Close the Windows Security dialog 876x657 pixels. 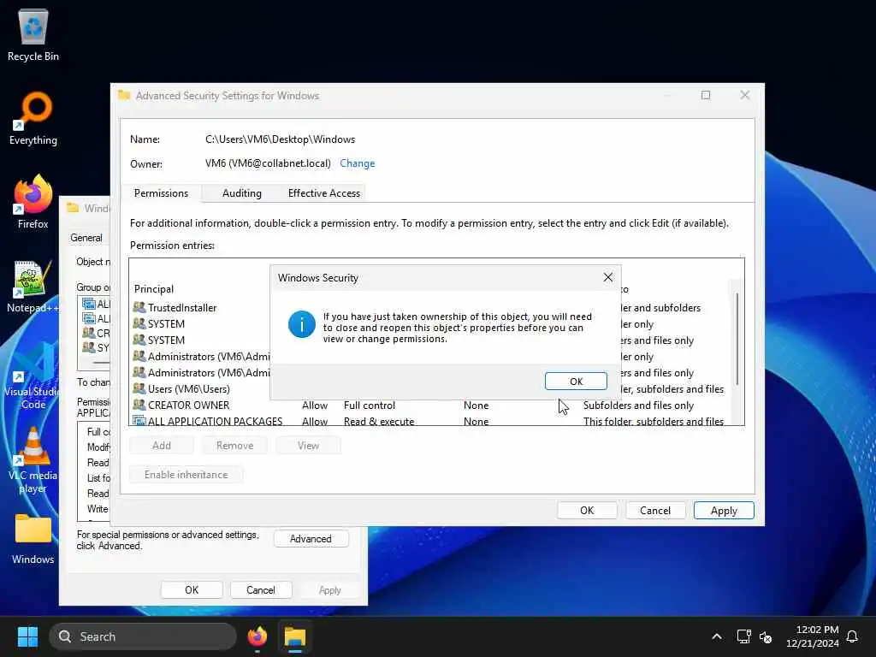click(608, 277)
